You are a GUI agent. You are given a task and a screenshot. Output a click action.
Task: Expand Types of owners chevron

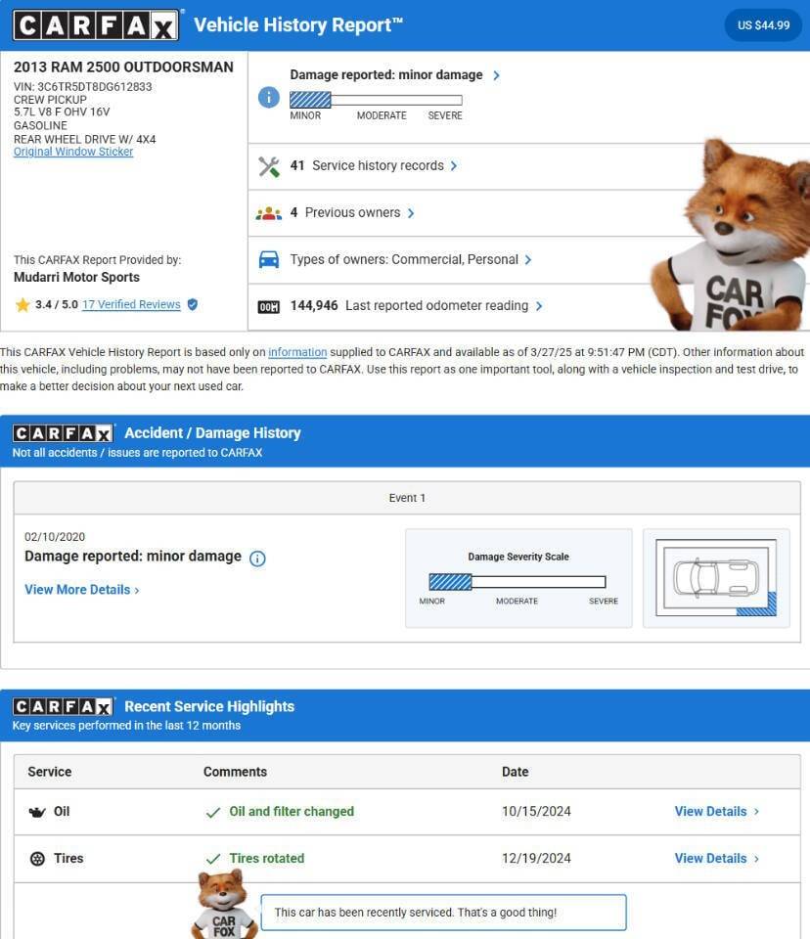click(x=528, y=260)
